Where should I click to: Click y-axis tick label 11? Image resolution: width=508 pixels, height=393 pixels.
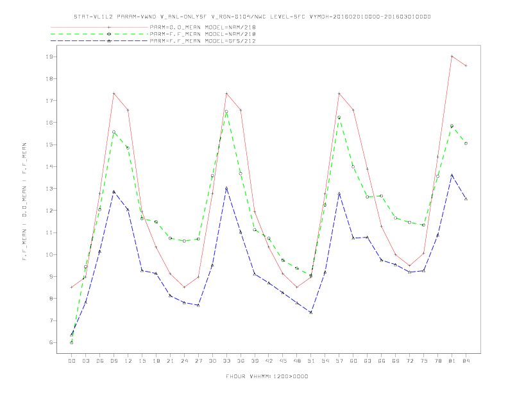[49, 232]
